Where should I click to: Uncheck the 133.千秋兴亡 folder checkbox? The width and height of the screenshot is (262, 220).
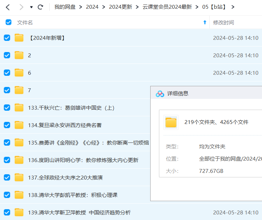(x=7, y=108)
